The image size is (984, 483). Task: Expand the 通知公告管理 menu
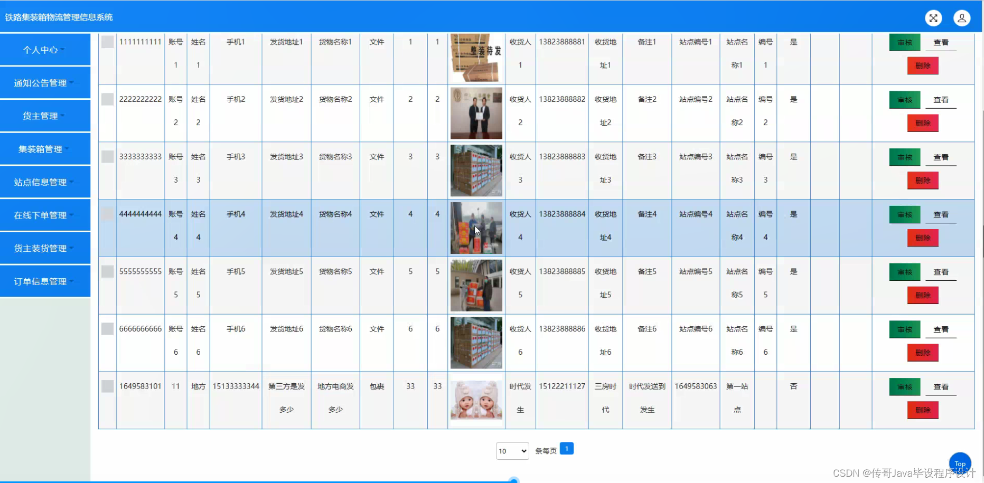pos(45,83)
